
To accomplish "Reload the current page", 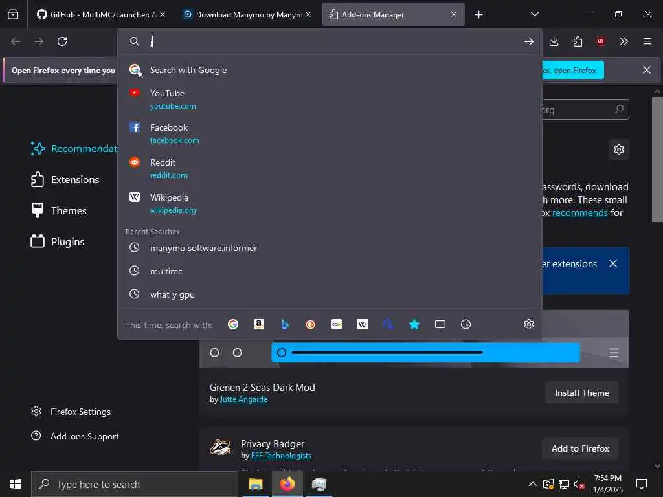I will pos(62,41).
